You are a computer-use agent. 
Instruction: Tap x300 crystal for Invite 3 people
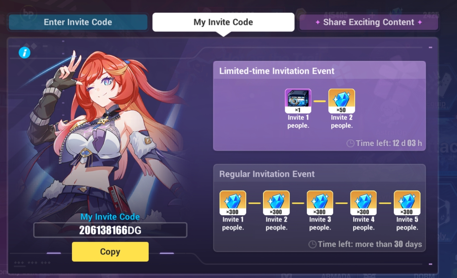coord(320,203)
